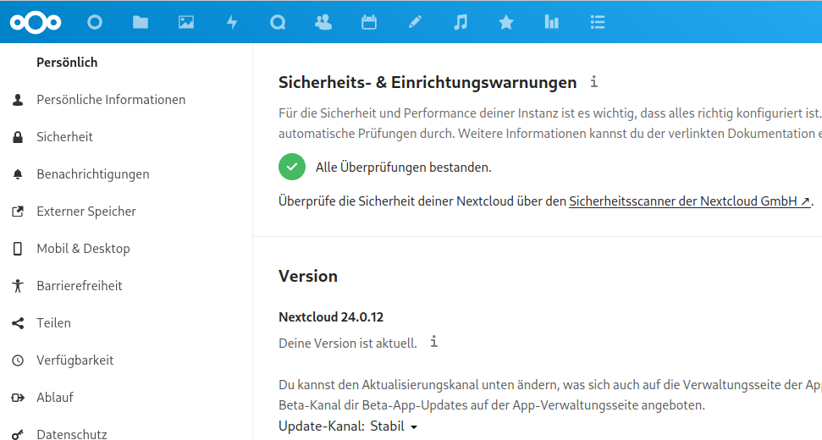Click the Persönlich sidebar heading
Image resolution: width=822 pixels, height=440 pixels.
(67, 63)
